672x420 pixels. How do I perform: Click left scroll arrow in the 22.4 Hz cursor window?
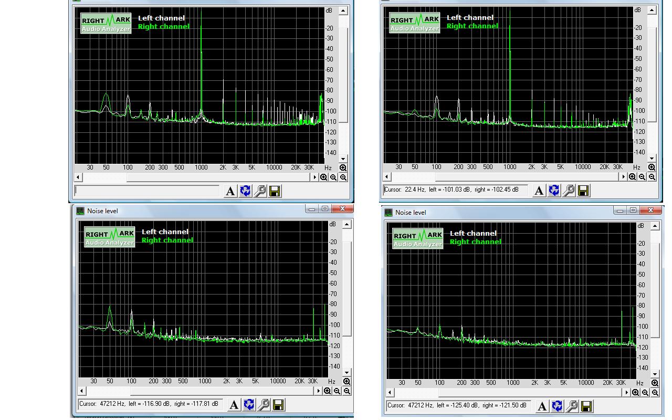click(387, 177)
